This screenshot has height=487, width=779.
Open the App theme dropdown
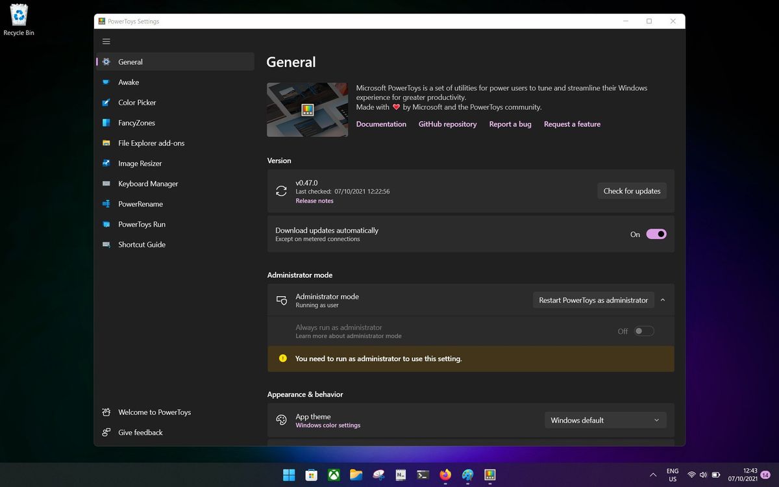605,419
